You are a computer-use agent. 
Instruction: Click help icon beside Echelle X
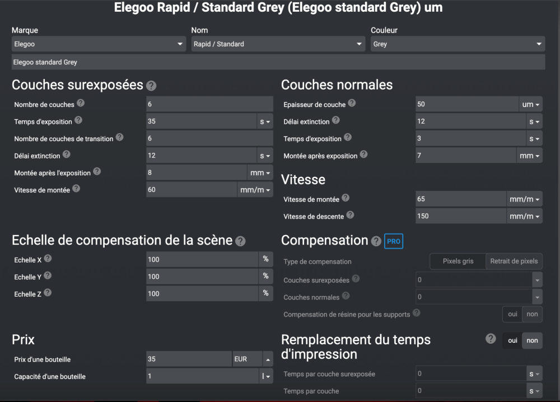coord(48,259)
